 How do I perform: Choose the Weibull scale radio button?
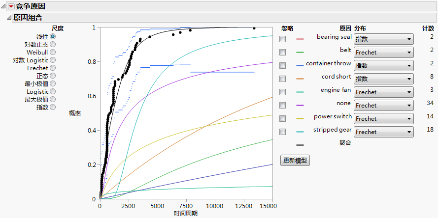53,52
